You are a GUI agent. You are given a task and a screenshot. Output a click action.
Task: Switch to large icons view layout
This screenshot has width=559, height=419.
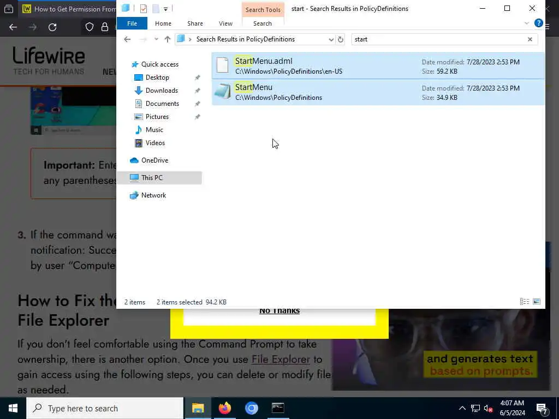(536, 302)
